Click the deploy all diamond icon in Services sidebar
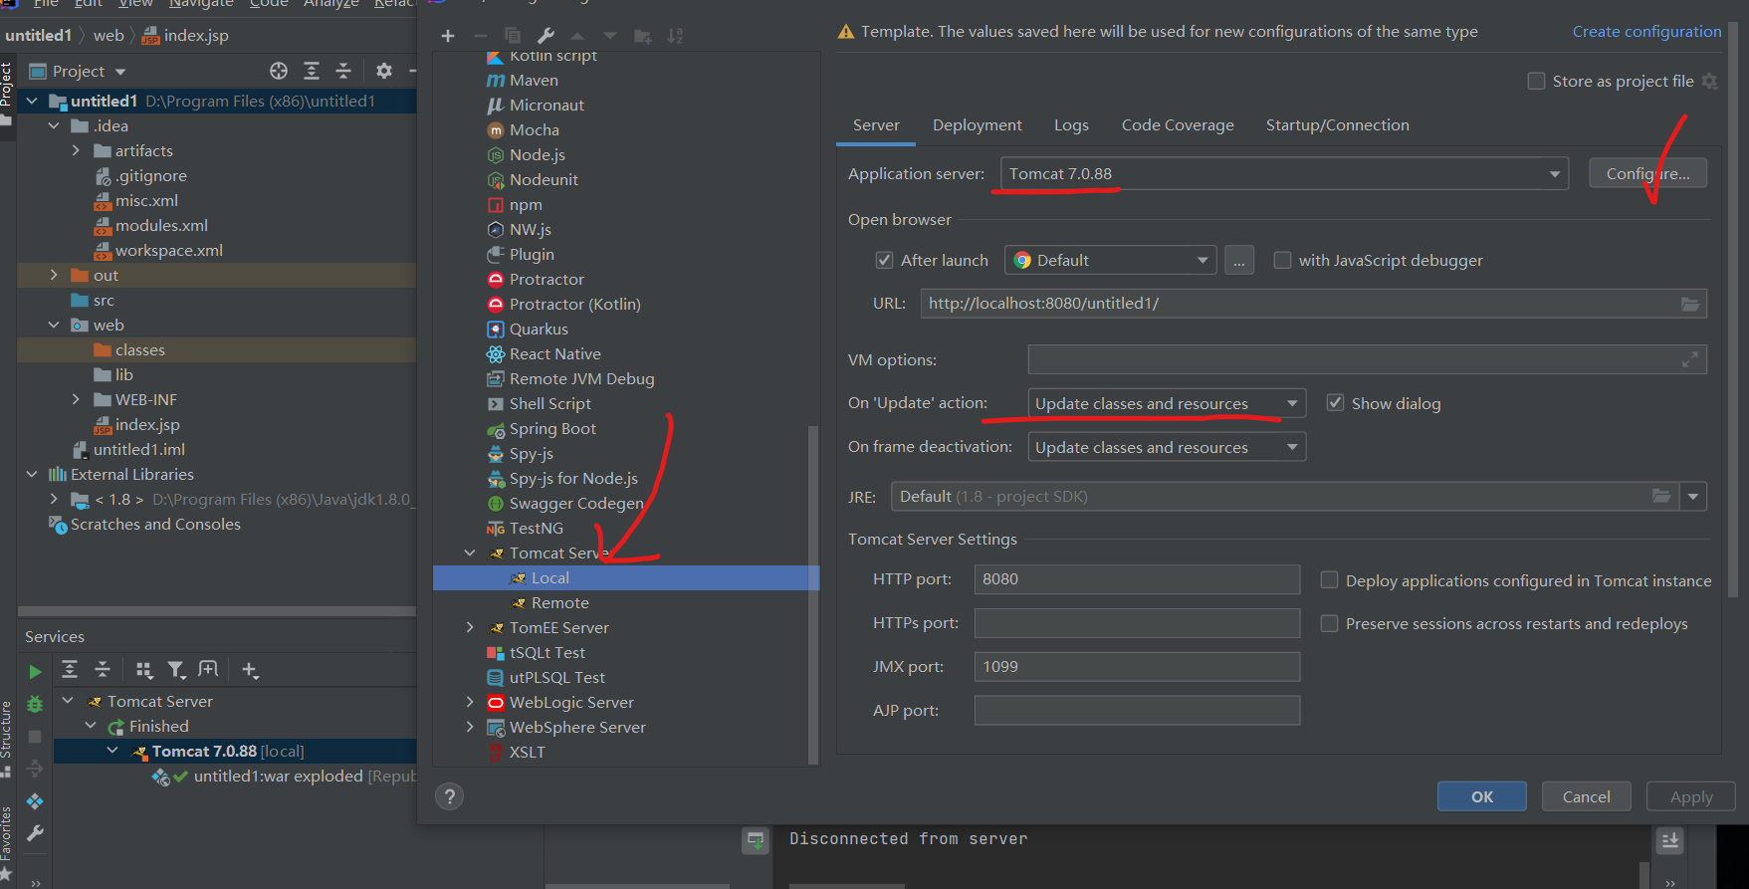Screen dimensions: 1749x889 click(35, 801)
